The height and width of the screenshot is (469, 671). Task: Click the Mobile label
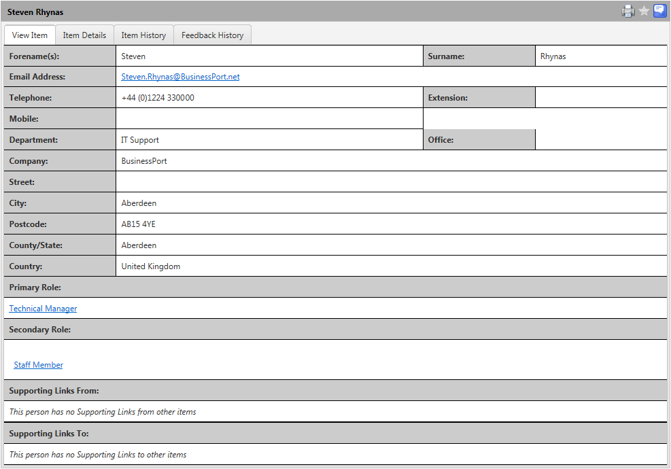24,119
